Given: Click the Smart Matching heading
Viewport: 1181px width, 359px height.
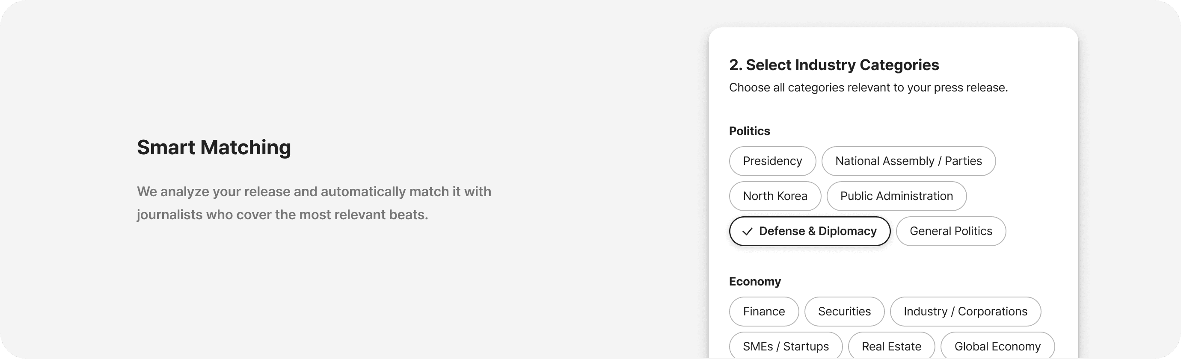Looking at the screenshot, I should (214, 147).
